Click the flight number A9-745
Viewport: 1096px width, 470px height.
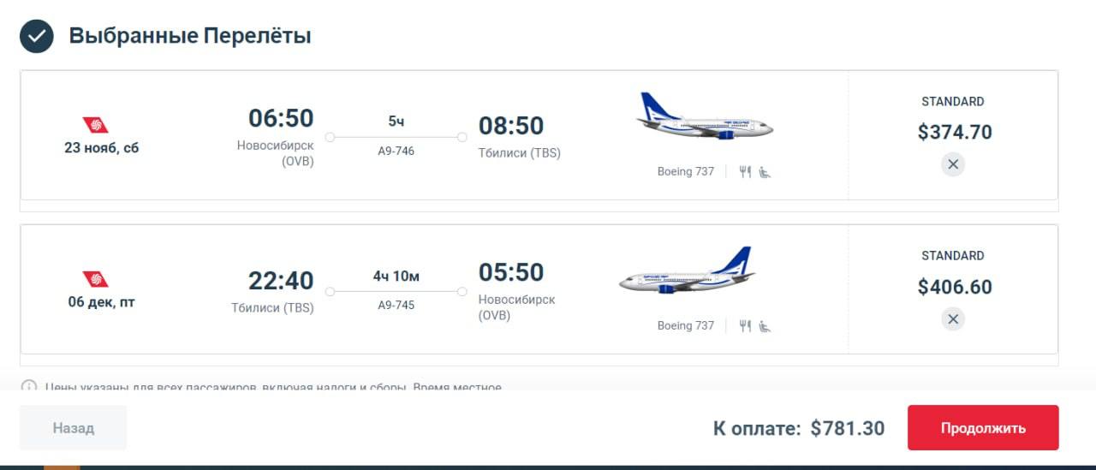pos(396,305)
